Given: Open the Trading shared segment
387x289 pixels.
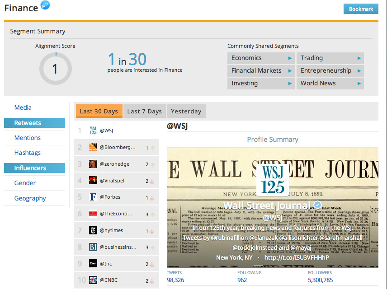Looking at the screenshot, I should 330,58.
